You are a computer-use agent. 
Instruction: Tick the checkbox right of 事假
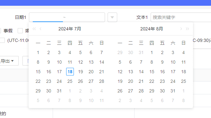20,31
